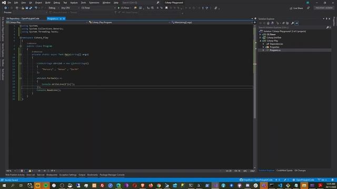
Task: Click the Task View icon on the taskbar
Action: click(21, 185)
